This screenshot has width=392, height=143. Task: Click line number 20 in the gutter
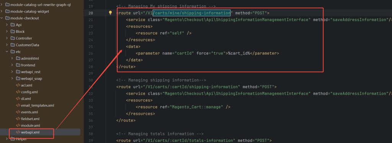tap(91, 13)
